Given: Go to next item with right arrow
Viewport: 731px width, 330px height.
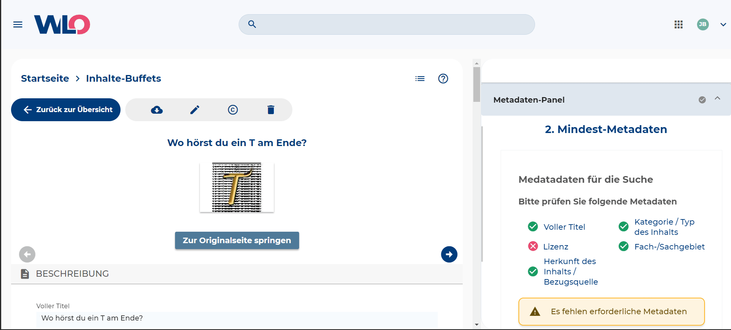Looking at the screenshot, I should coord(449,255).
